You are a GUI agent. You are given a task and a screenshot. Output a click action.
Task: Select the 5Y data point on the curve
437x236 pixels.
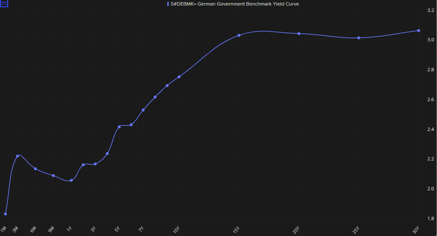119,127
